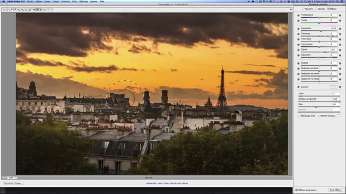Open the Sélection menu

click(65, 1)
